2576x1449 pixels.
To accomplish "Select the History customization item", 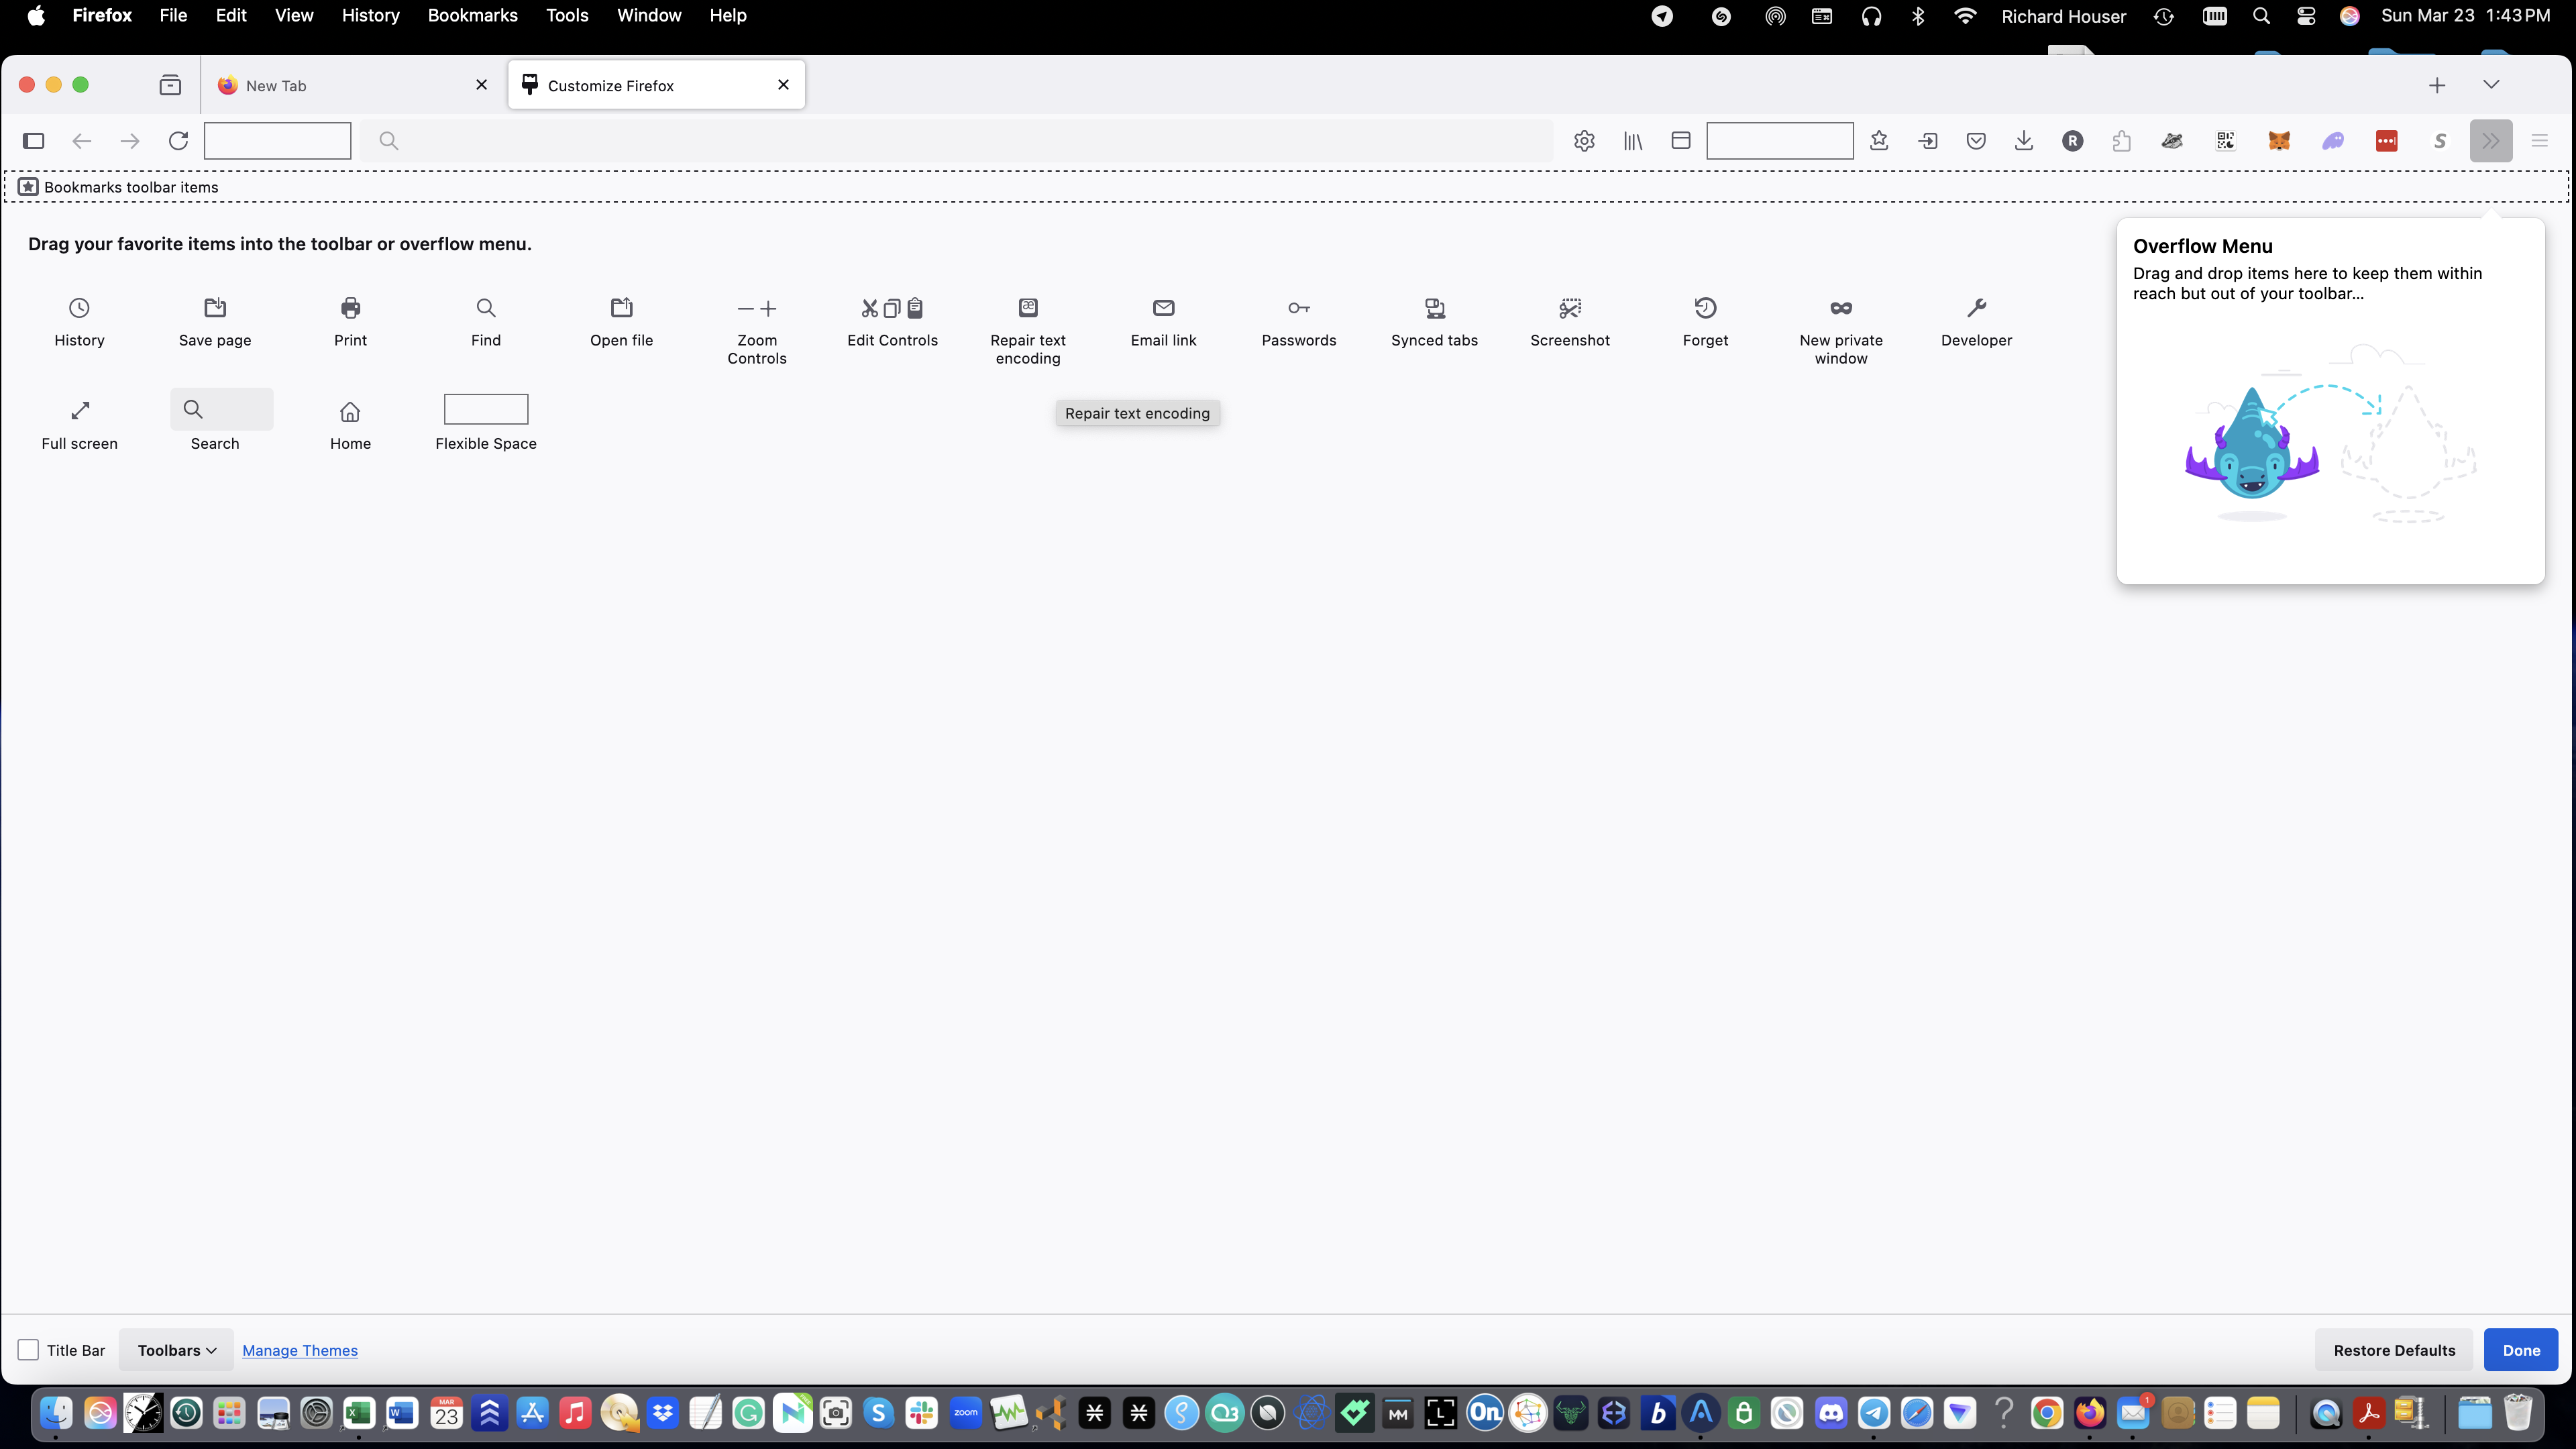I will (79, 322).
